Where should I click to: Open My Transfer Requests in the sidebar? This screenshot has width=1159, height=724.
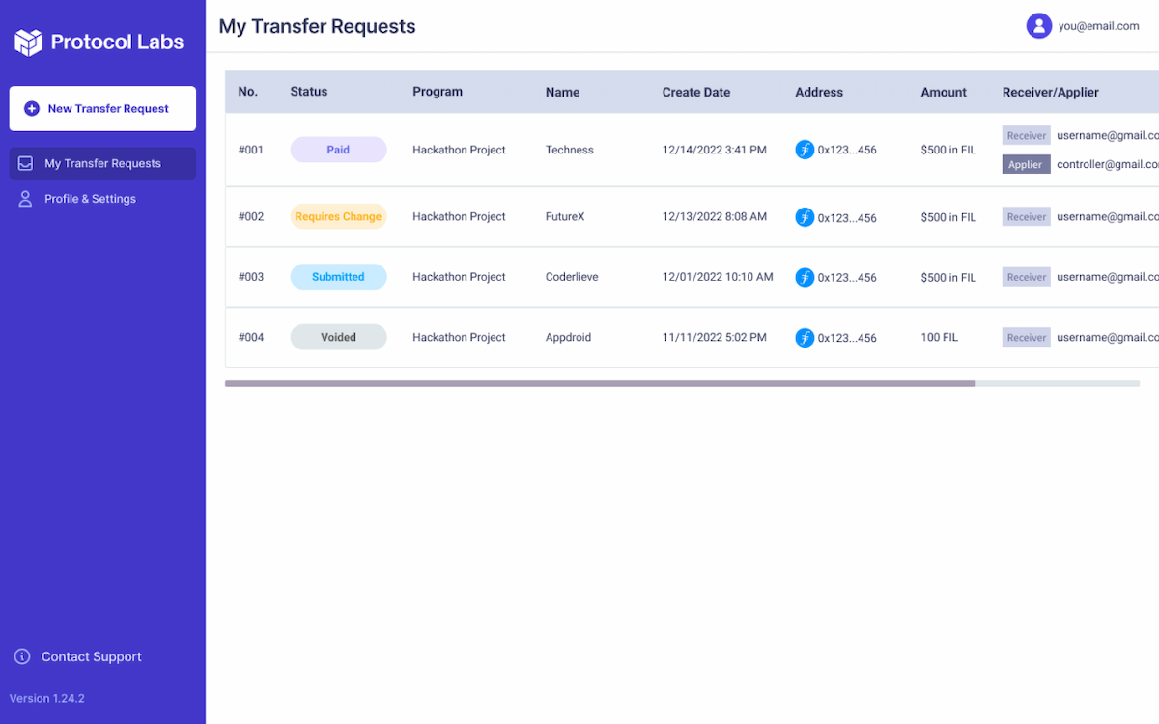coord(101,163)
